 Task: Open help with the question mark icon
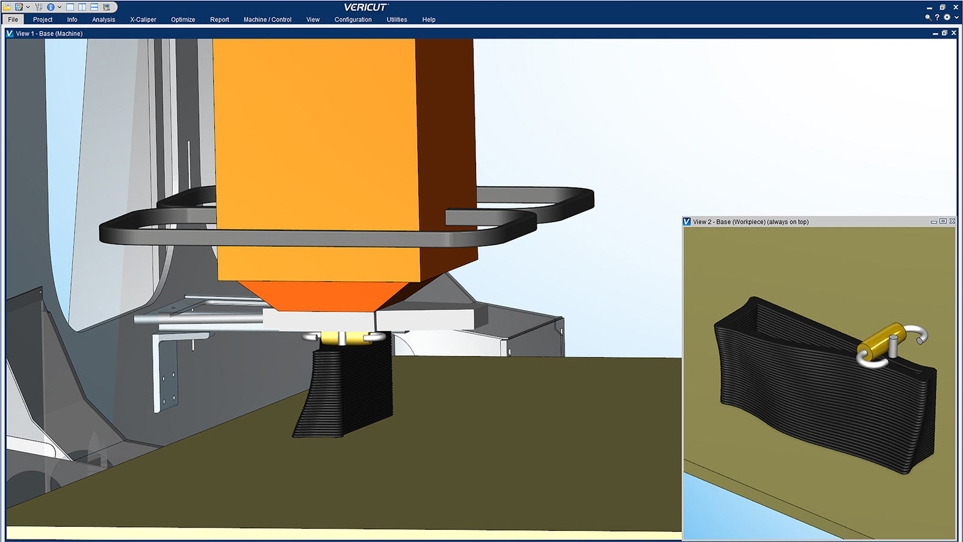coord(937,17)
